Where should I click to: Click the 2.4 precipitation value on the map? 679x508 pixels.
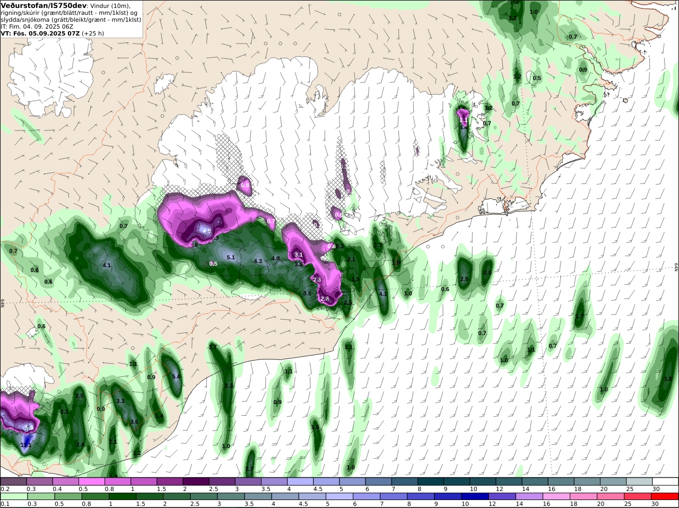[80, 444]
